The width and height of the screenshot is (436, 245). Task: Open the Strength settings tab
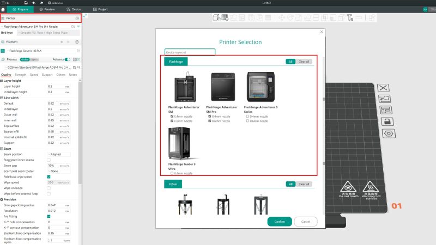(x=21, y=75)
